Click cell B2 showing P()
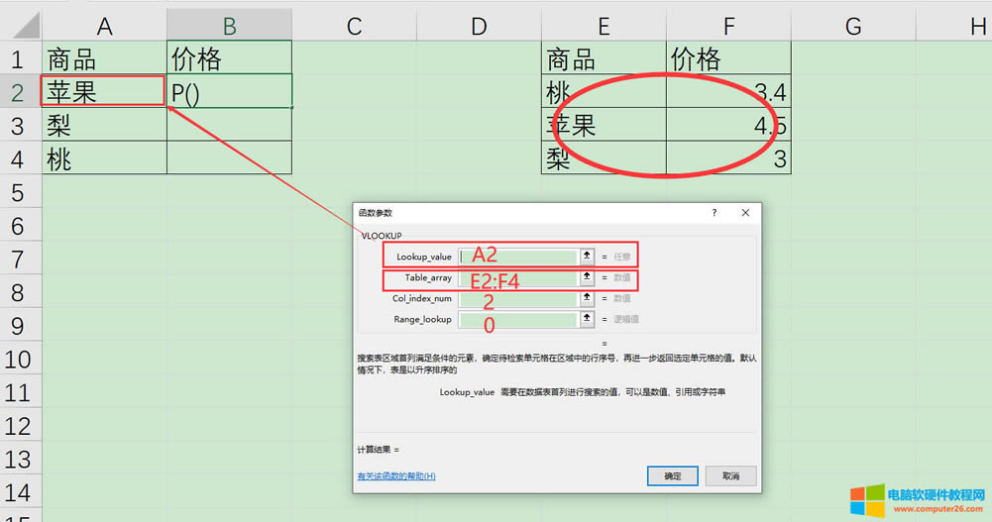Viewport: 992px width, 522px height. (x=229, y=92)
